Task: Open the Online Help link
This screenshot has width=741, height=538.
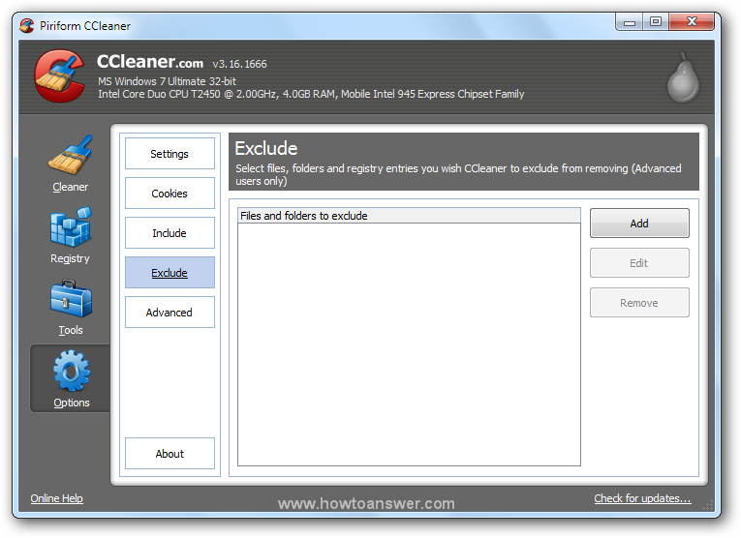Action: [57, 498]
